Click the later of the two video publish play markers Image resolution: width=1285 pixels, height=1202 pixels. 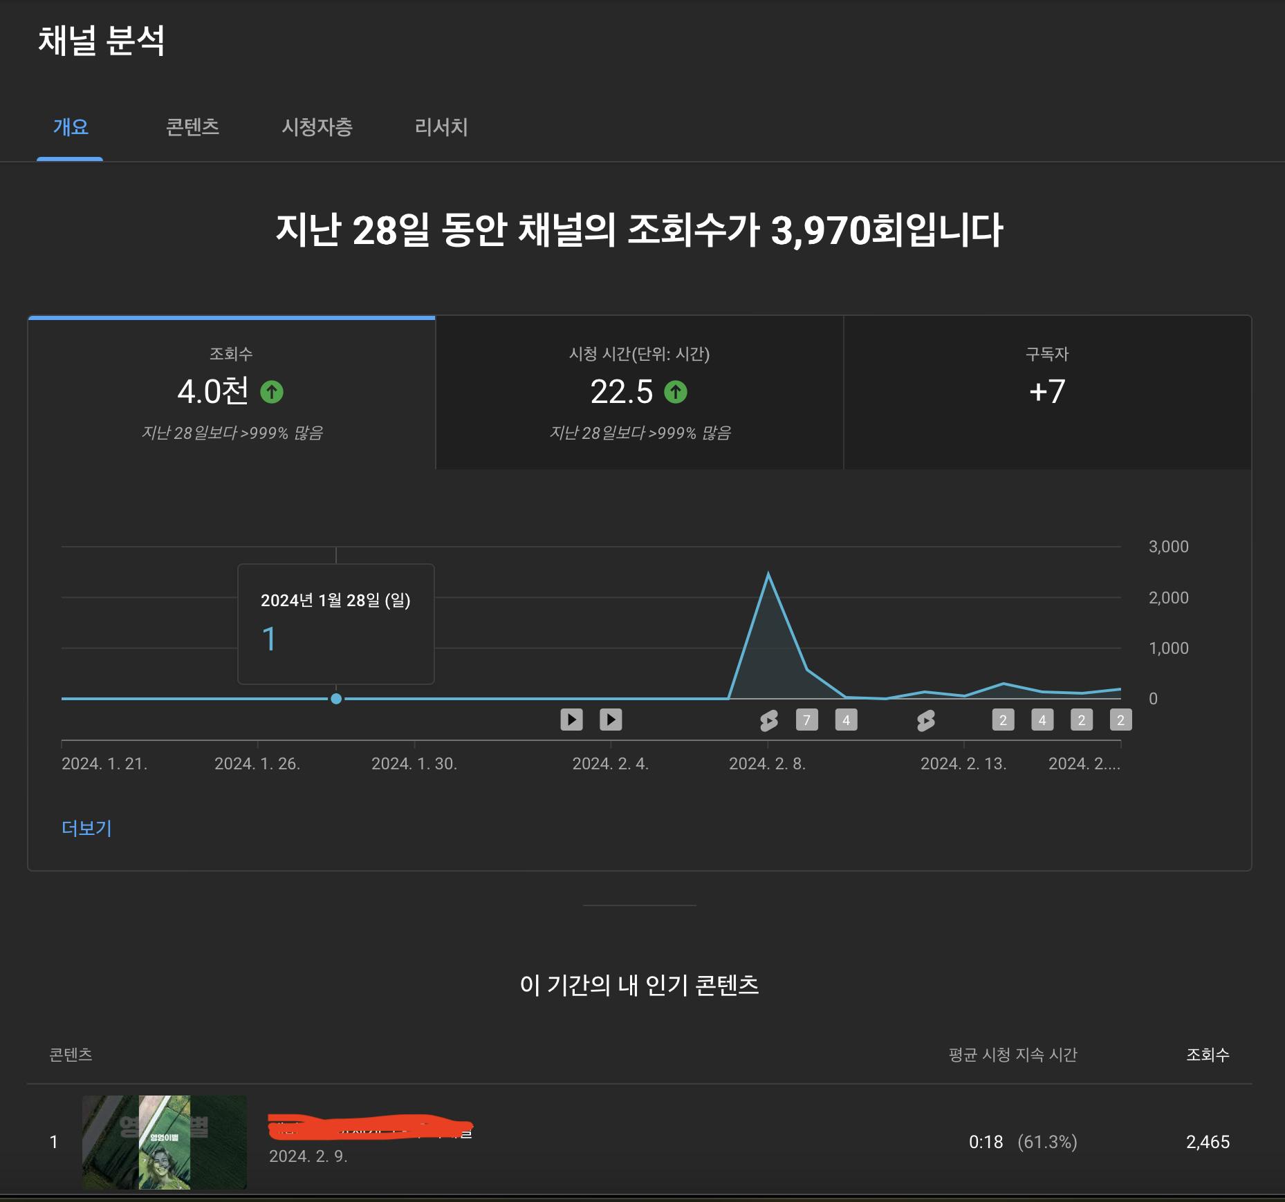611,720
